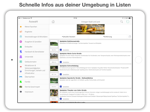Click the green Familie icon
The width and height of the screenshot is (150, 112).
21,82
